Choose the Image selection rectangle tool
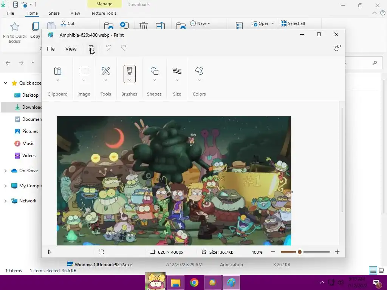The image size is (387, 290). pyautogui.click(x=84, y=71)
